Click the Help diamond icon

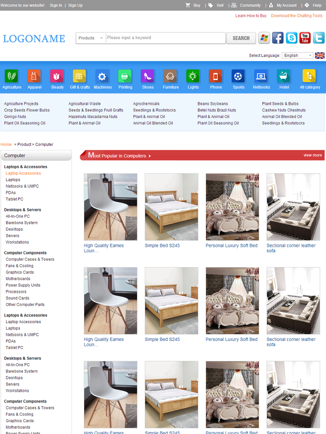point(307,5)
